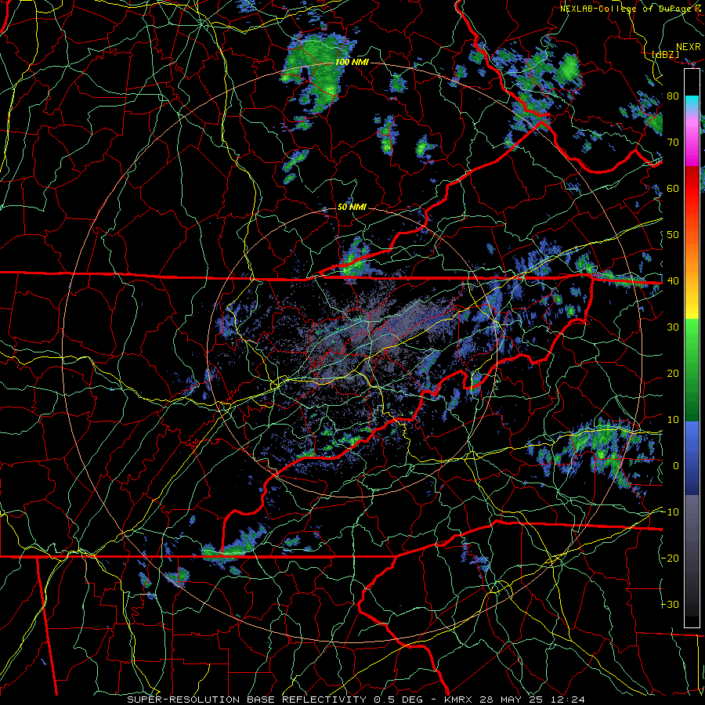Click the -10 value on dBZ scale
Image resolution: width=705 pixels, height=705 pixels.
click(x=671, y=512)
